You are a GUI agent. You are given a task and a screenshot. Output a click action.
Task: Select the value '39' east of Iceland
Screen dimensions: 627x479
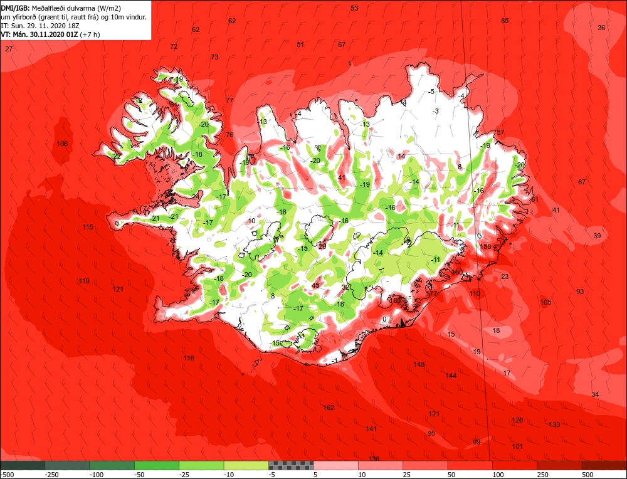[597, 236]
